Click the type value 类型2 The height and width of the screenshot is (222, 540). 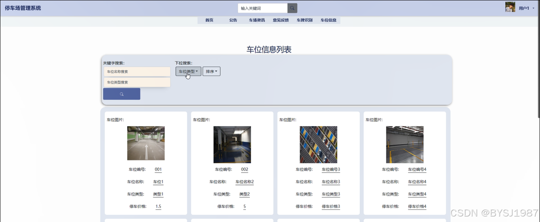245,194
